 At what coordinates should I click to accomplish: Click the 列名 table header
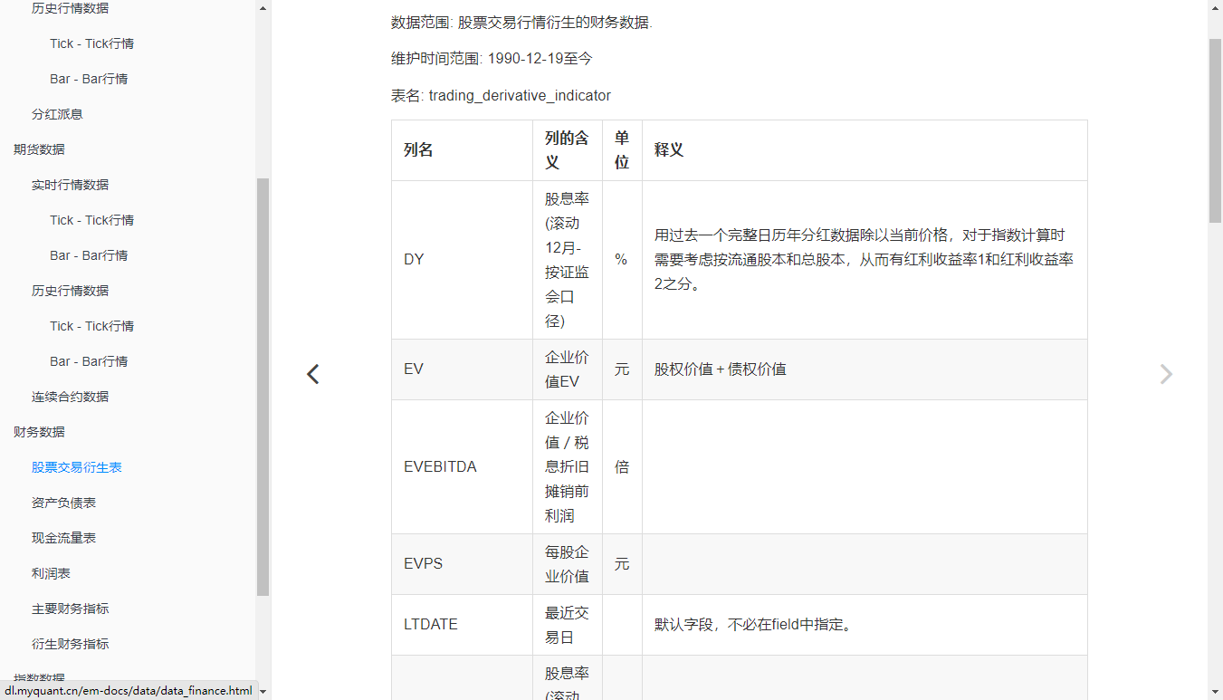tap(463, 150)
